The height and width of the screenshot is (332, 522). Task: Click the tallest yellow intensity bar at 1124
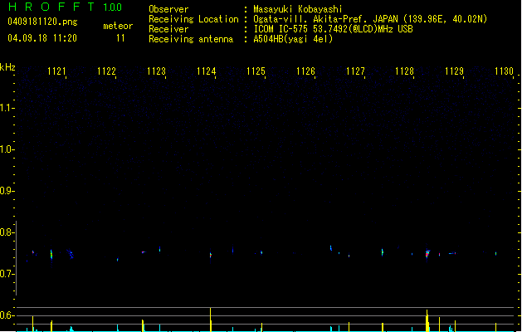pyautogui.click(x=211, y=320)
